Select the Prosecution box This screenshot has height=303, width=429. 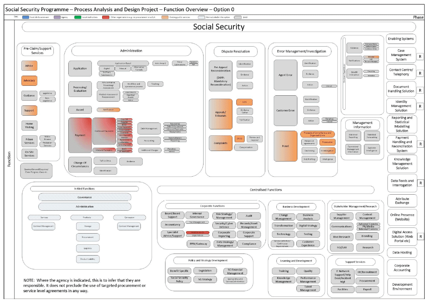[328, 142]
